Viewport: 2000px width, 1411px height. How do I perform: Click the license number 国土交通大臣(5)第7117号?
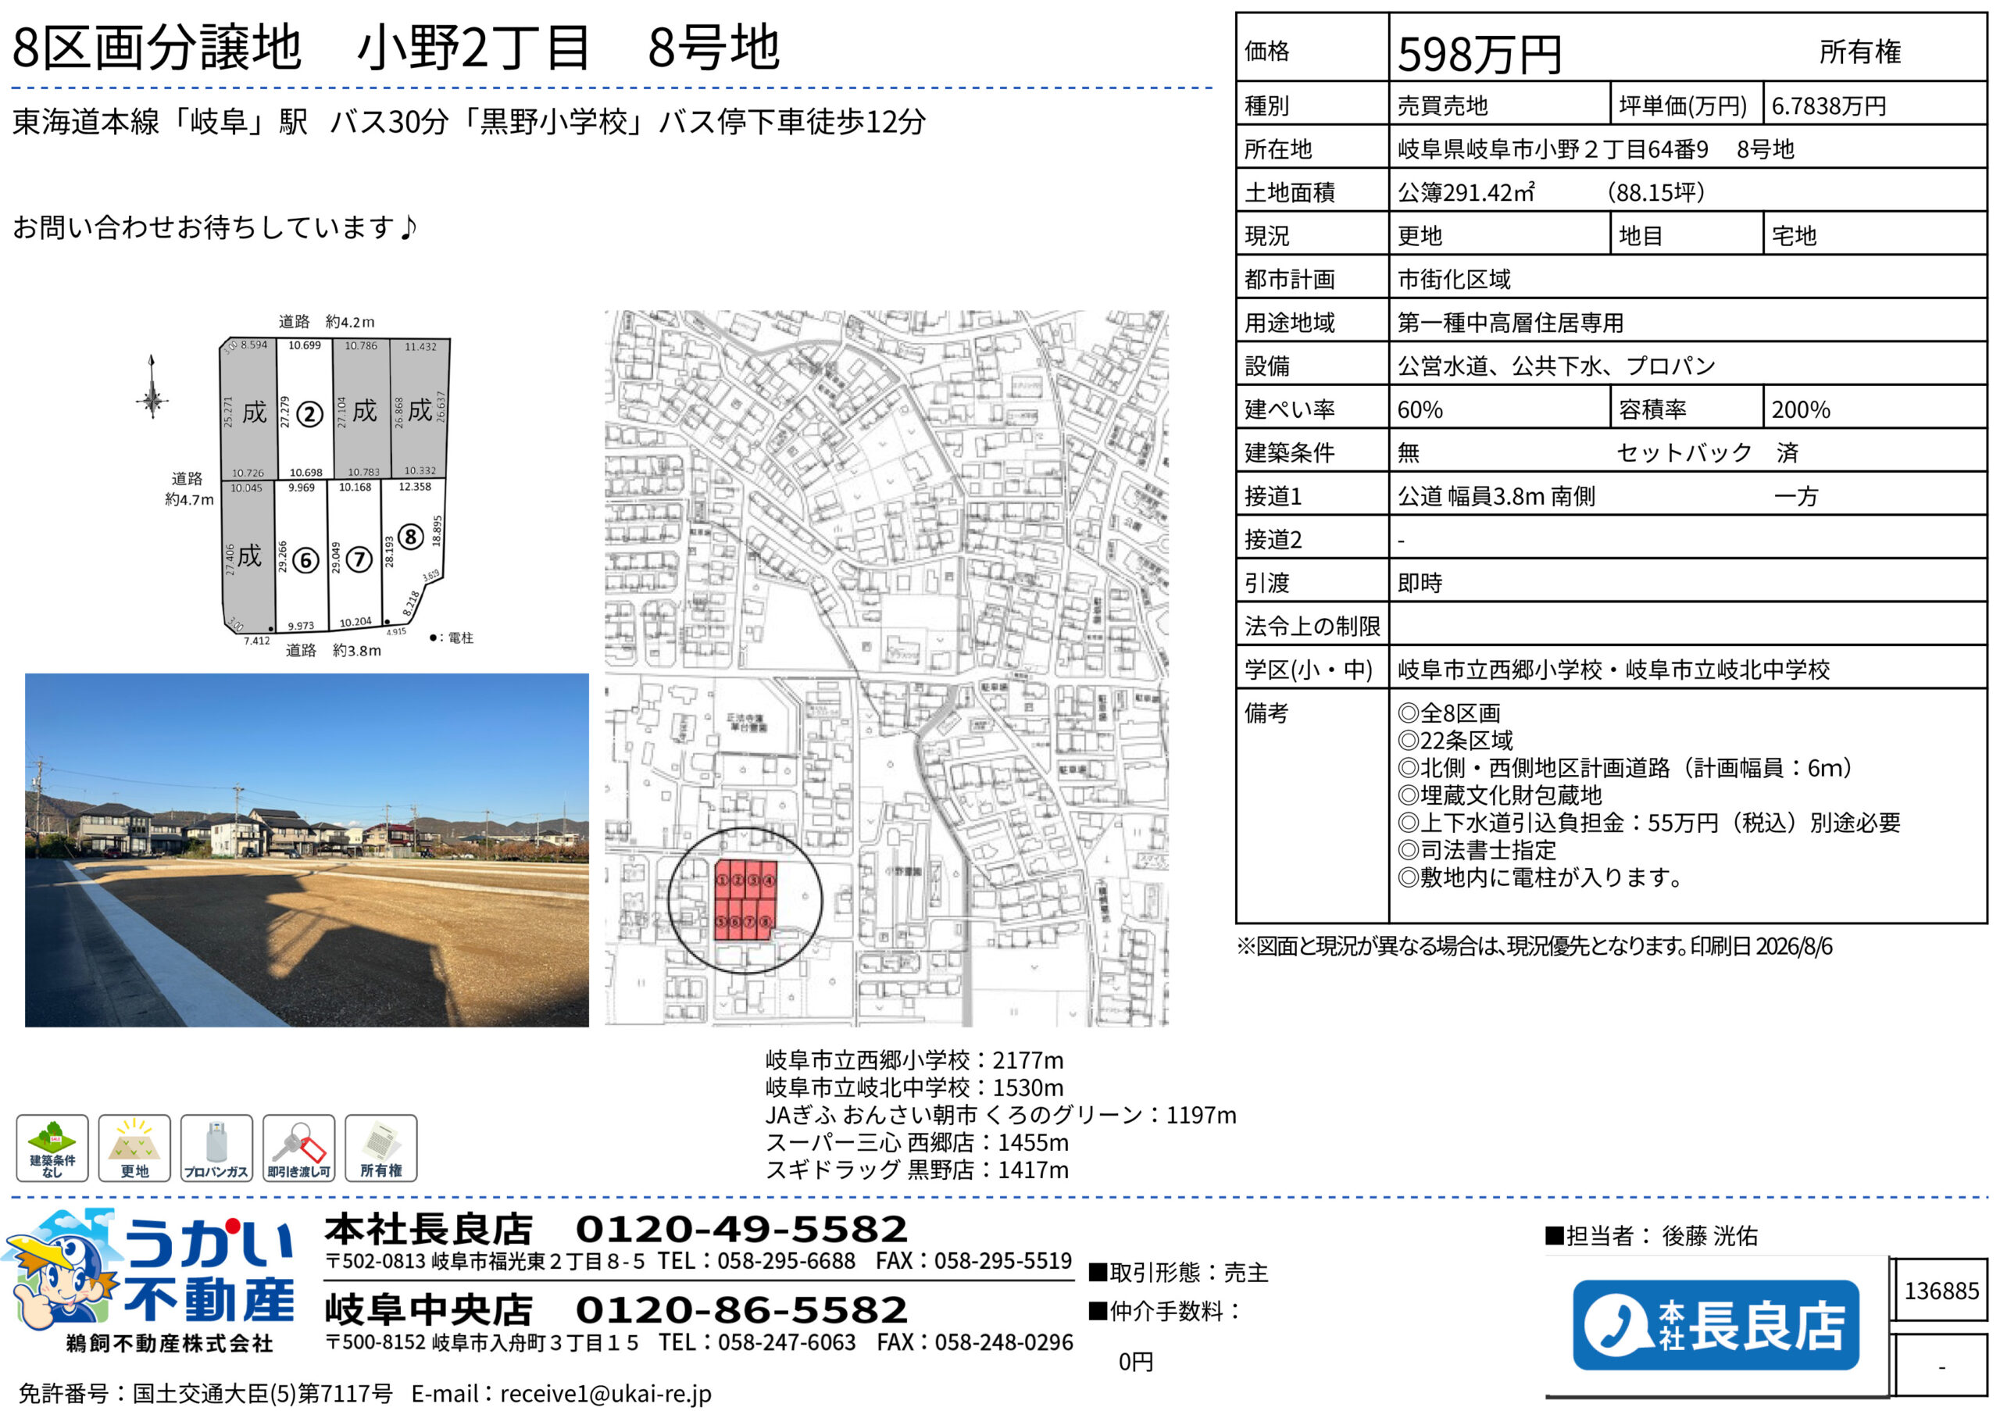coord(262,1394)
